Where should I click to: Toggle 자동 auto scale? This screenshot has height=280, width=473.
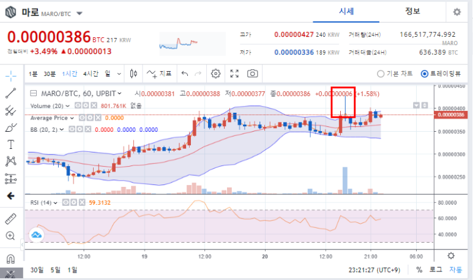[x=455, y=270]
